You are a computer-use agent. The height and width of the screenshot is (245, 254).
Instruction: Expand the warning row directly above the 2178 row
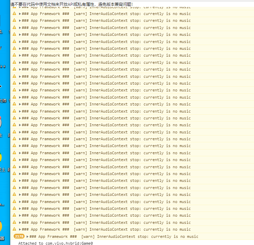tap(20, 229)
